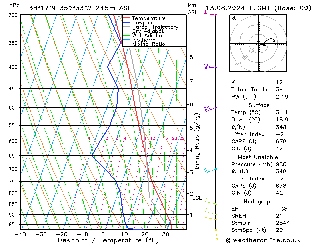Click the Most Unstable section heading
The width and height of the screenshot is (316, 244).
click(x=258, y=157)
